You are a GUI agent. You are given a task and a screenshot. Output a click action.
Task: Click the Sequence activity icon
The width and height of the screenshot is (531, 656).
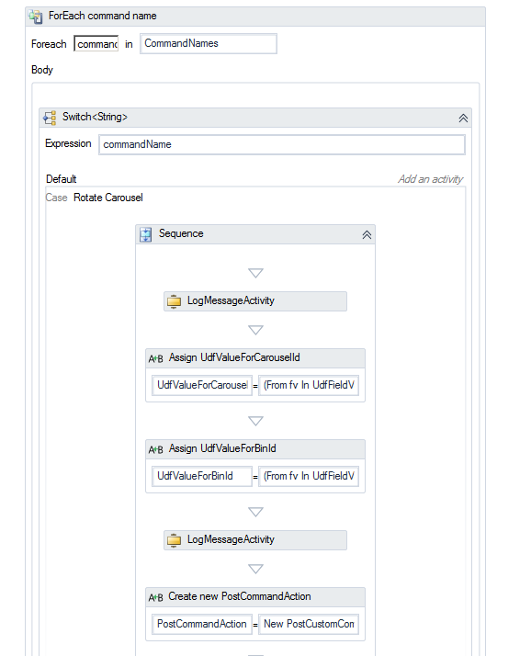[146, 234]
